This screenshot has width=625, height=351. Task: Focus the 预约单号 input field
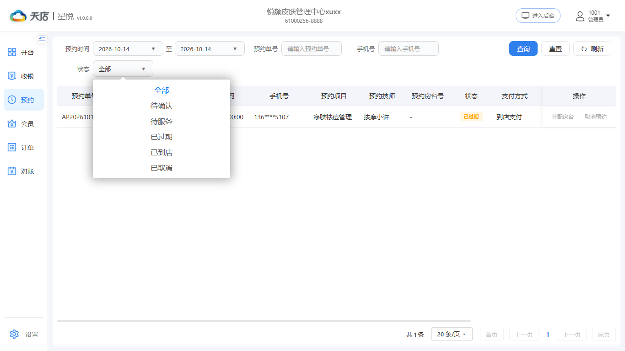(312, 49)
